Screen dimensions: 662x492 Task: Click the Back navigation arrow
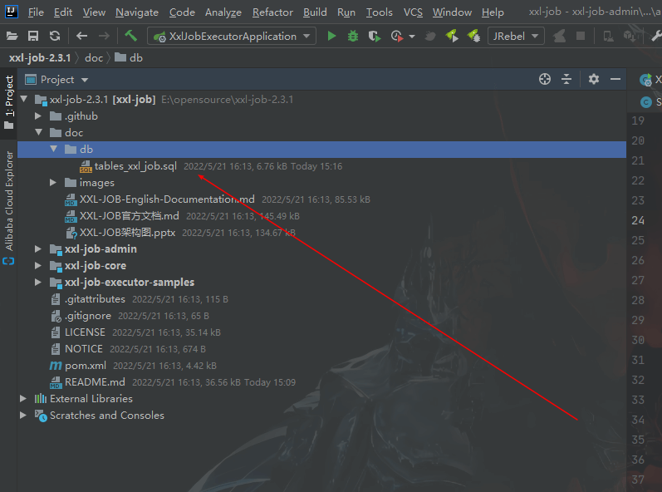pyautogui.click(x=82, y=37)
